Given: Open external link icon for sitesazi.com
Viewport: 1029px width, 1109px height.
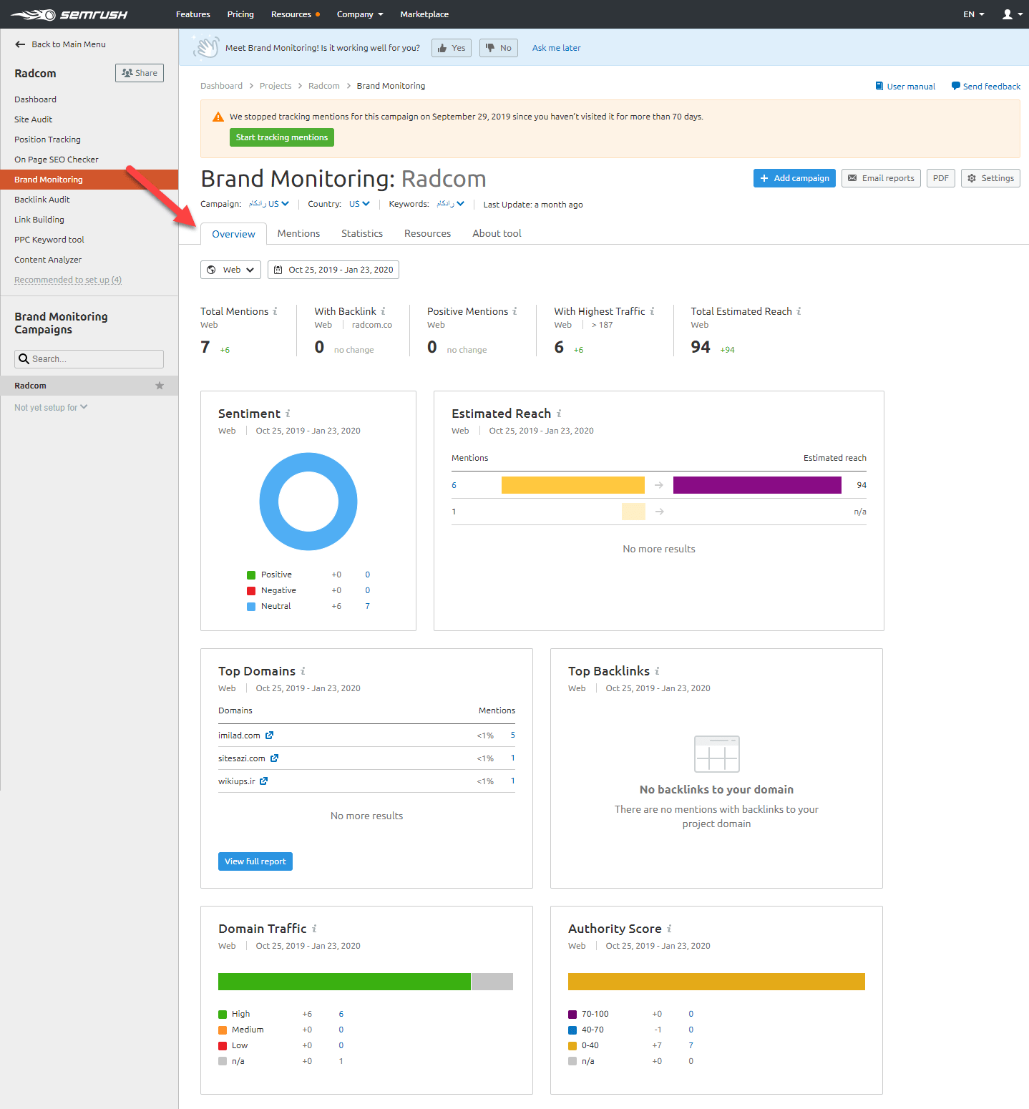Looking at the screenshot, I should tap(274, 758).
